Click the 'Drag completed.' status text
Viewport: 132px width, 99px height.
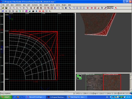[x=6, y=93]
